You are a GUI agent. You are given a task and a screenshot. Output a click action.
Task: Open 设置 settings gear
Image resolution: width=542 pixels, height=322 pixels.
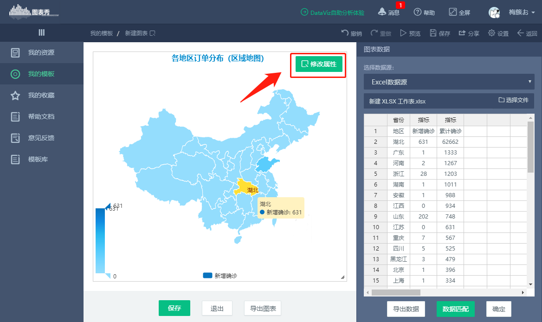point(498,33)
